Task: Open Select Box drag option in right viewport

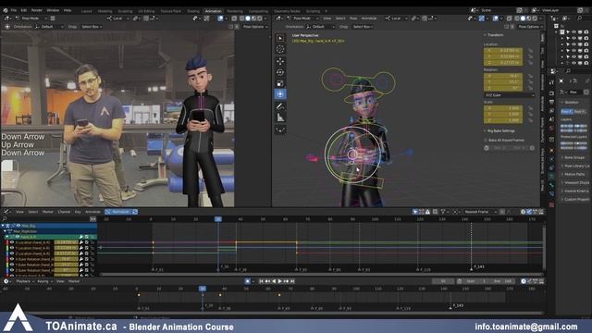Action: pos(363,27)
